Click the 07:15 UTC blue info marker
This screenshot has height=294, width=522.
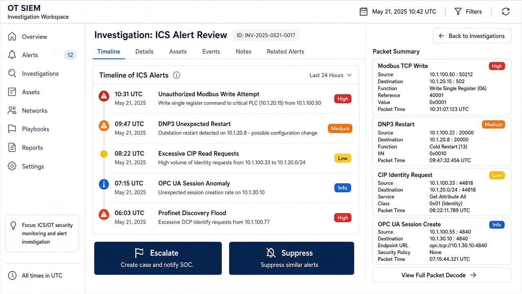tap(104, 185)
